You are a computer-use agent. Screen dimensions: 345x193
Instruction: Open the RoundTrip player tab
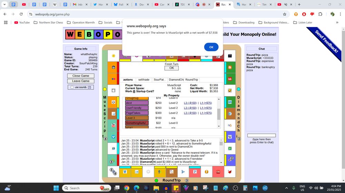(191, 80)
